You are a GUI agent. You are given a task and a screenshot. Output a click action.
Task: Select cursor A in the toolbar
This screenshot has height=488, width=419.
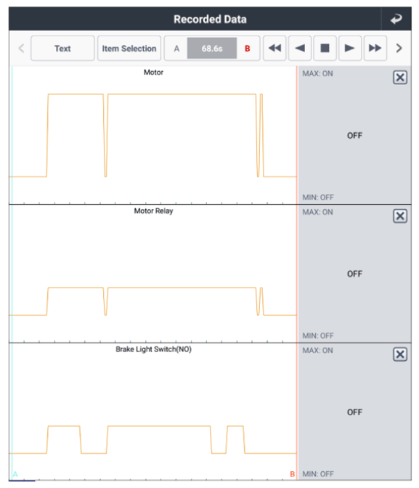click(x=176, y=49)
